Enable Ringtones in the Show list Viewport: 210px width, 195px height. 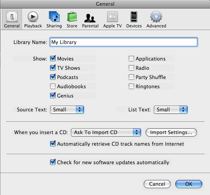[x=131, y=86]
